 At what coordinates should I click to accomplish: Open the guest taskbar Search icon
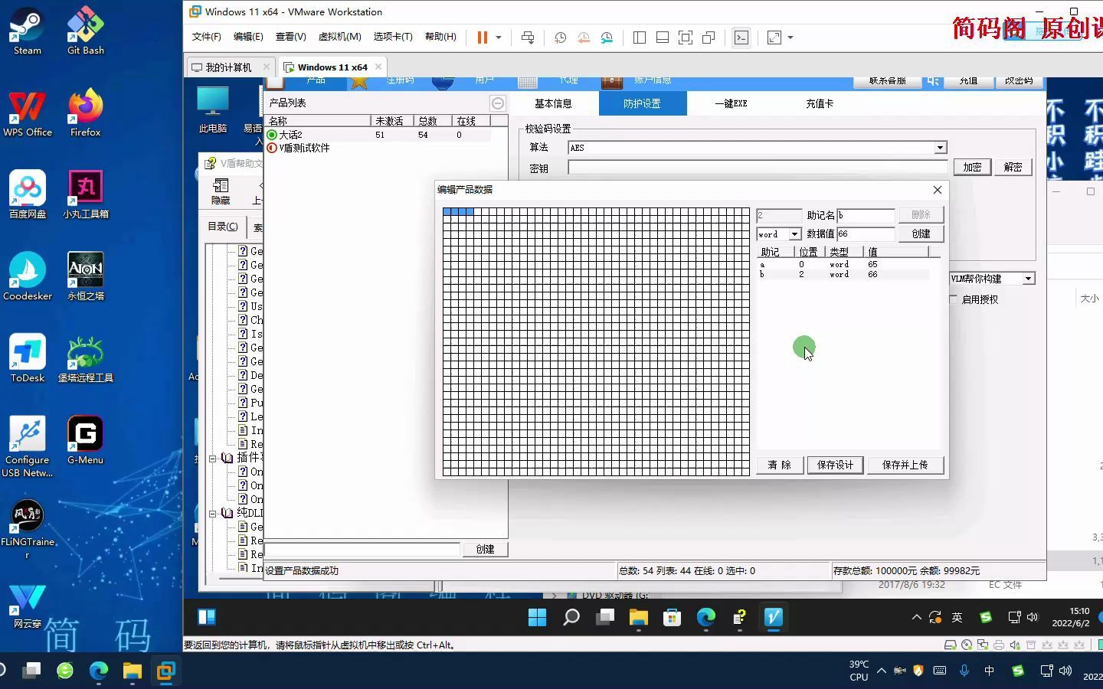pyautogui.click(x=571, y=617)
